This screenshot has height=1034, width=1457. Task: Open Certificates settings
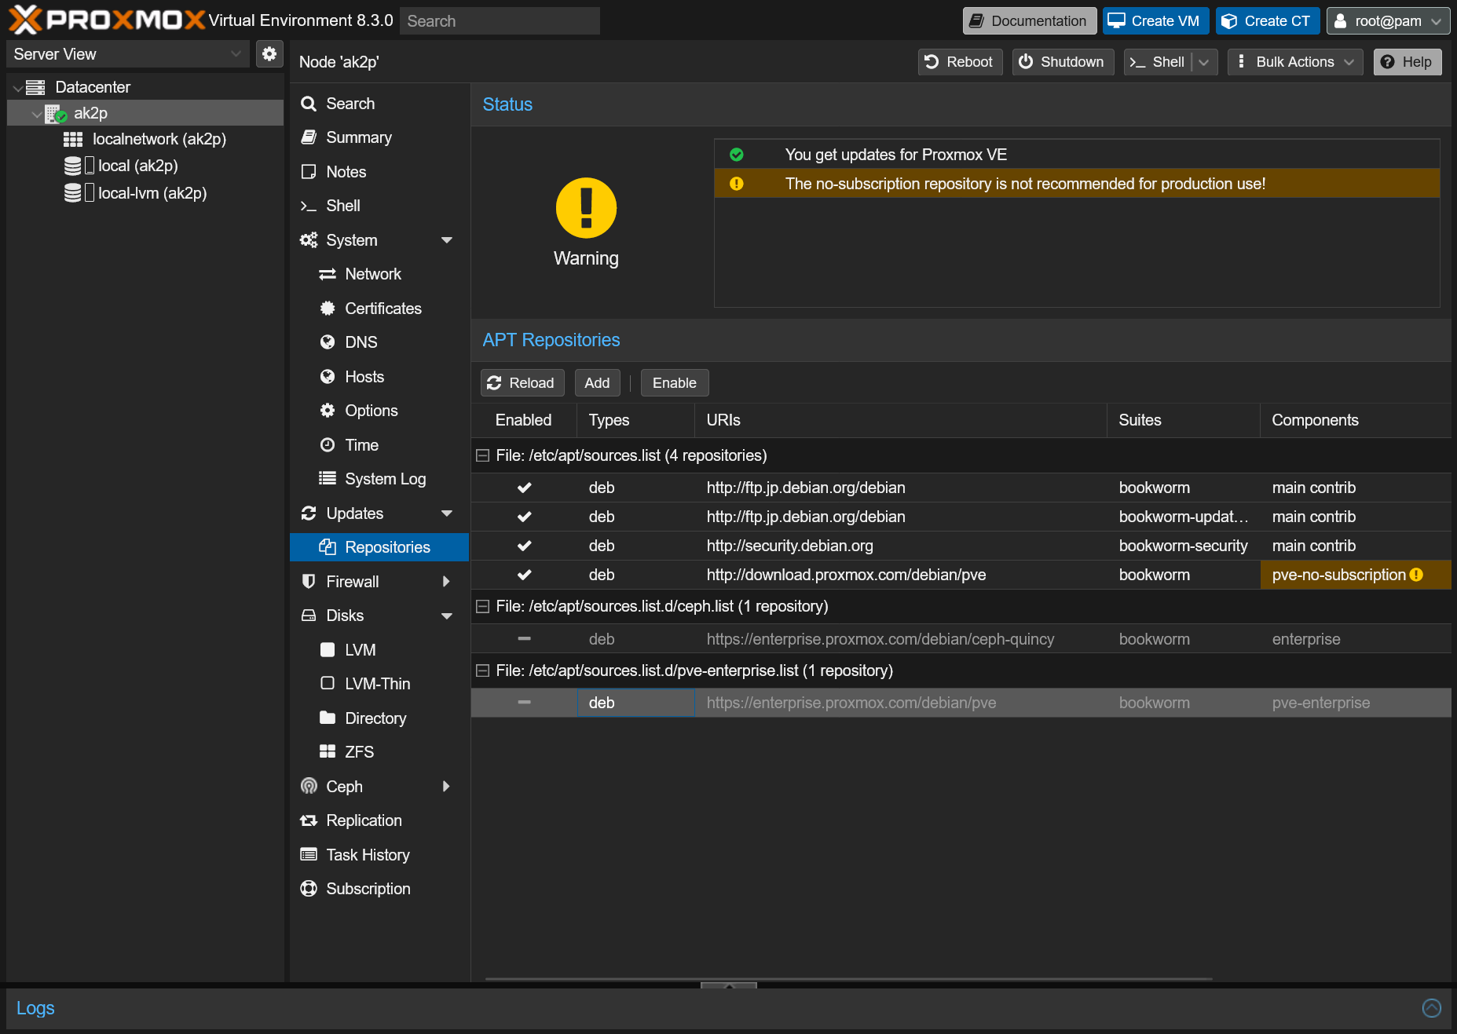coord(379,309)
